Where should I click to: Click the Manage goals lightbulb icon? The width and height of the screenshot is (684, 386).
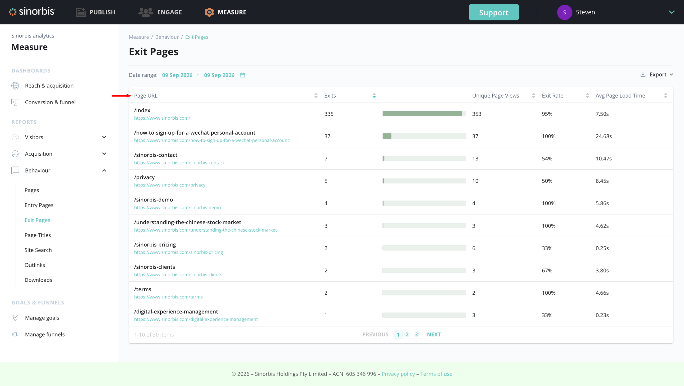[x=15, y=318]
